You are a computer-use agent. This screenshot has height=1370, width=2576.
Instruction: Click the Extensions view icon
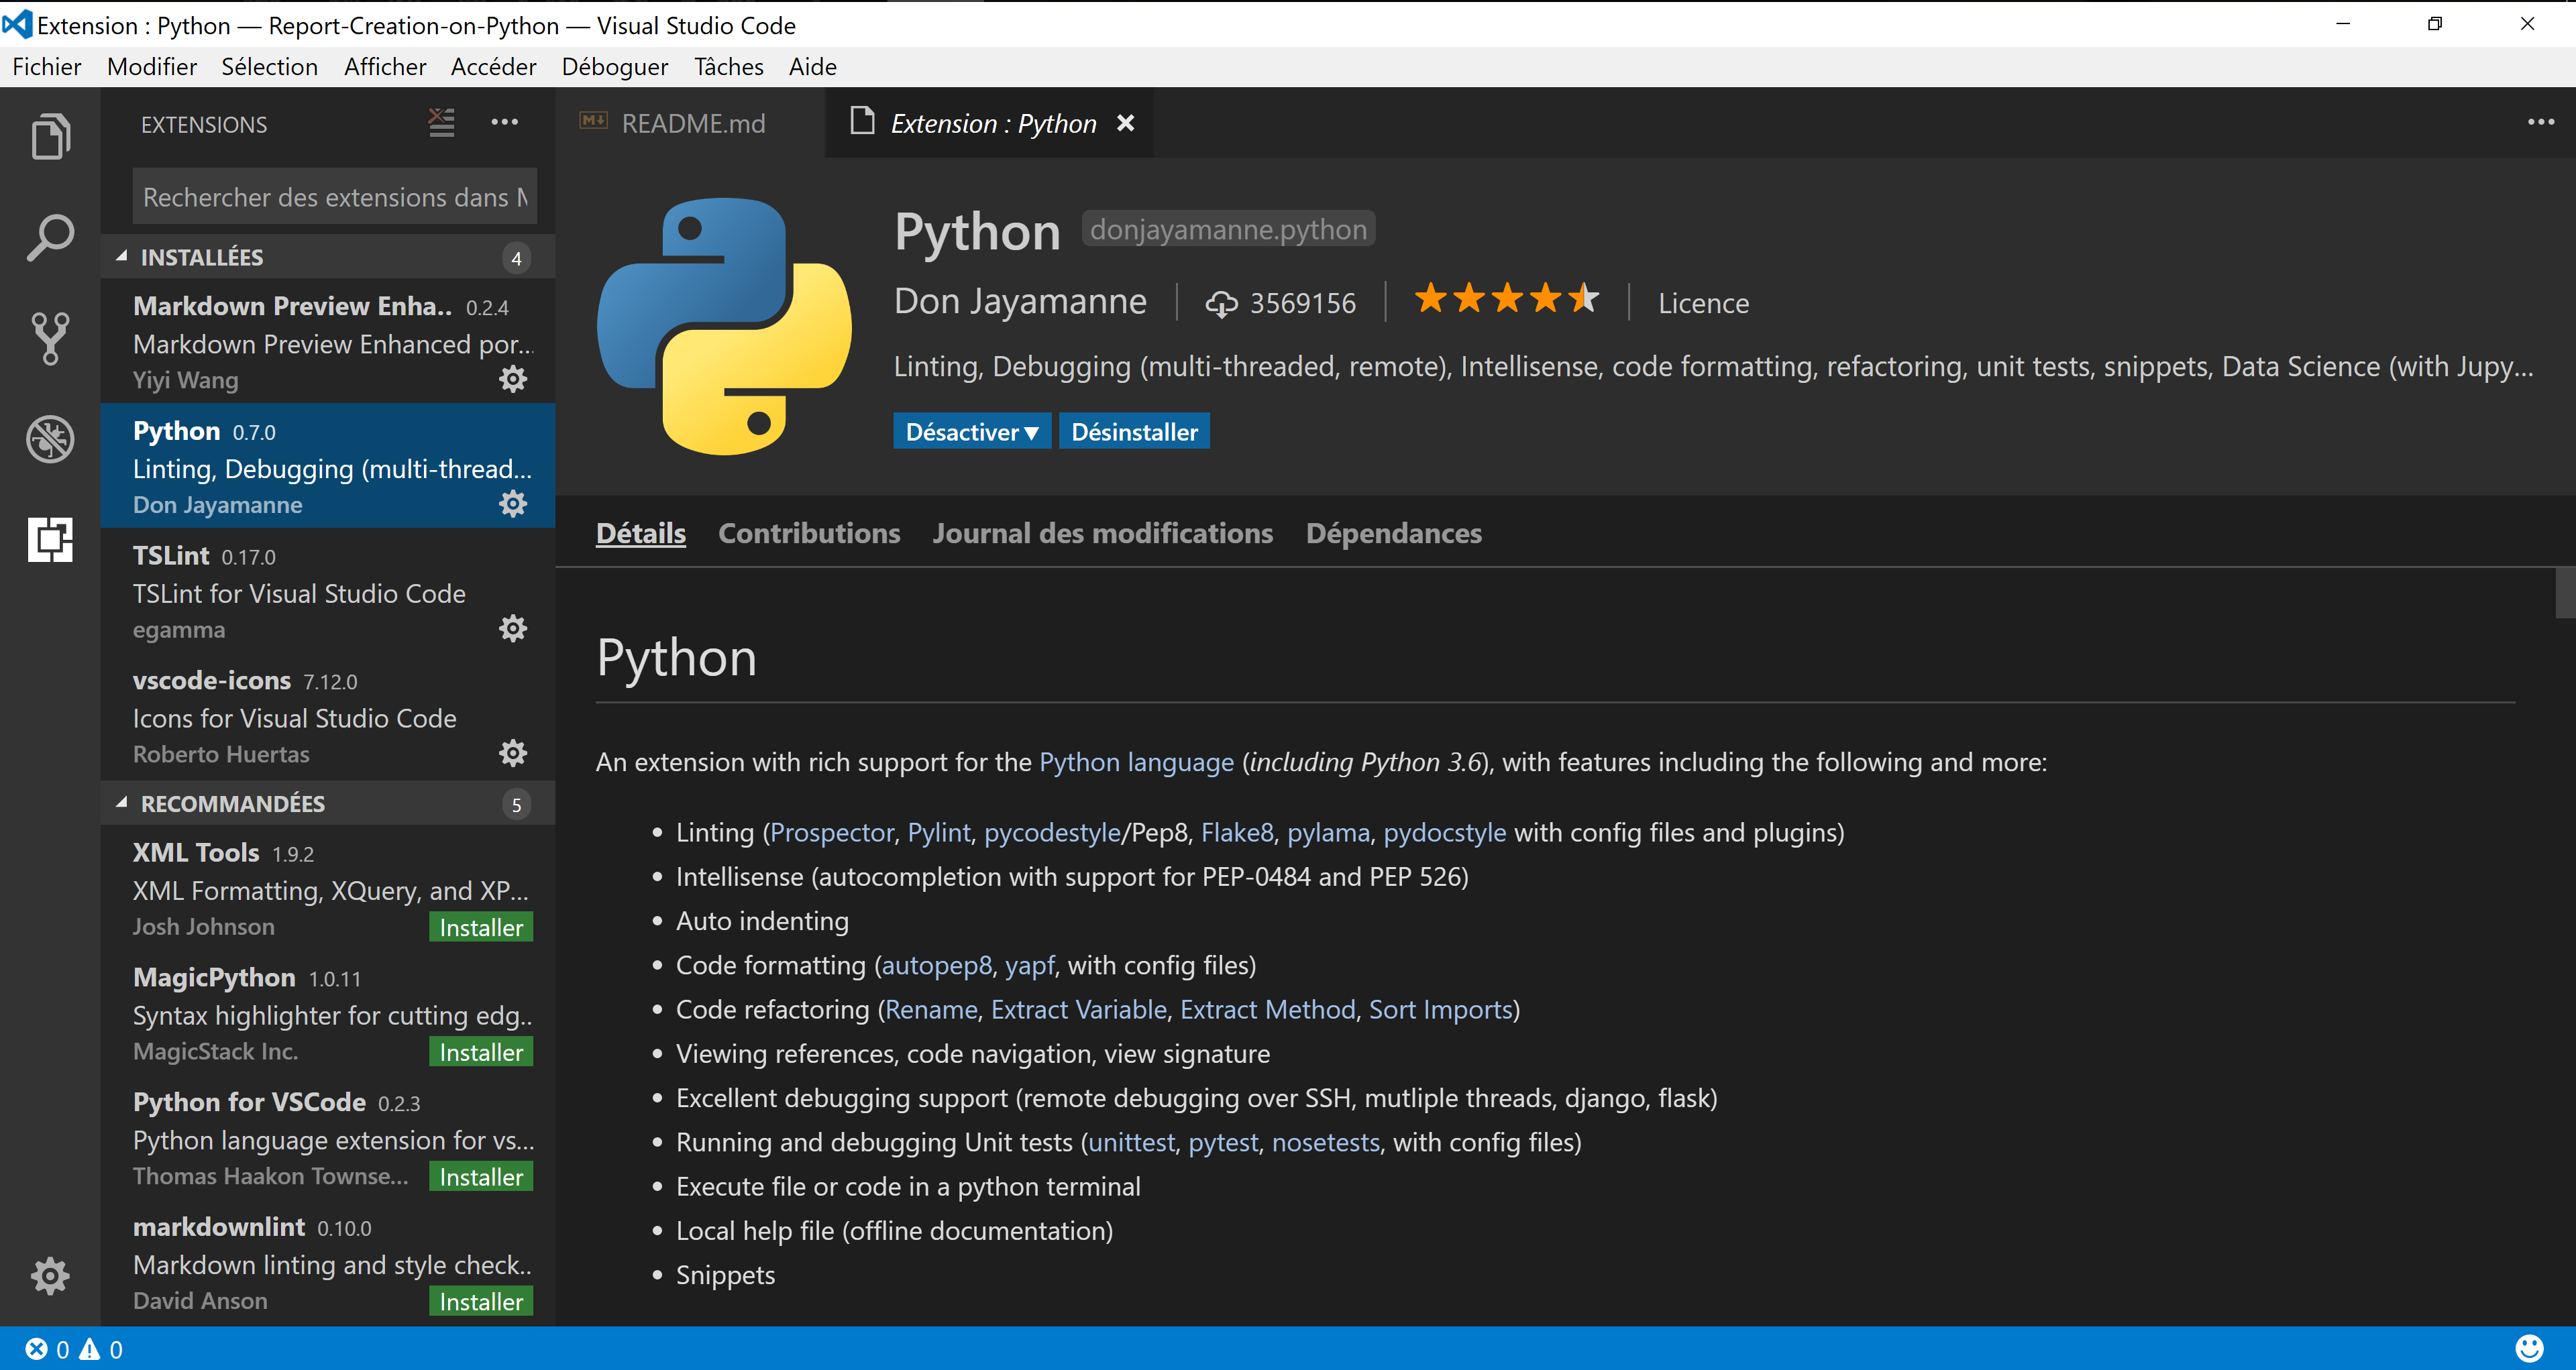(50, 540)
